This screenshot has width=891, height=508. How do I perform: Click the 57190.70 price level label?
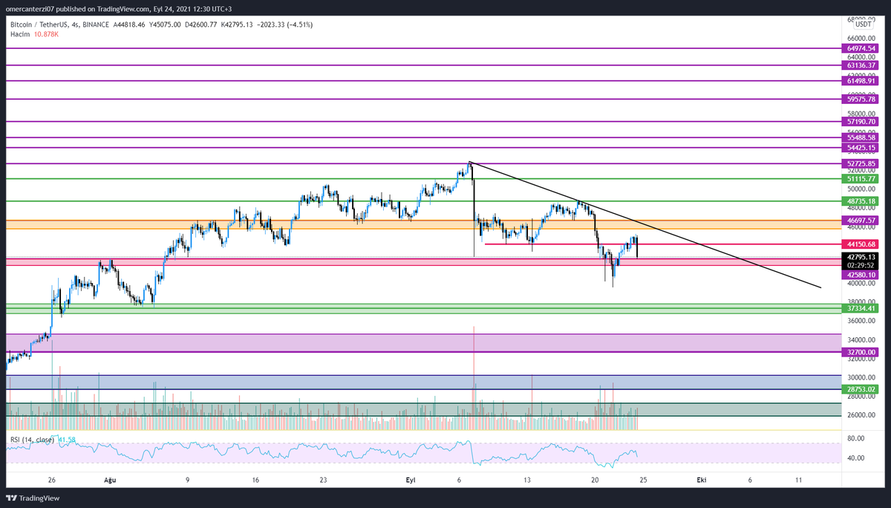[x=861, y=121]
